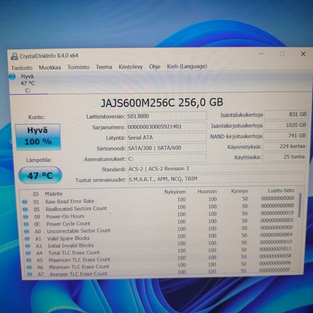Select the Initial Invalid Blocks row
Image resolution: width=313 pixels, height=313 pixels.
tap(158, 244)
